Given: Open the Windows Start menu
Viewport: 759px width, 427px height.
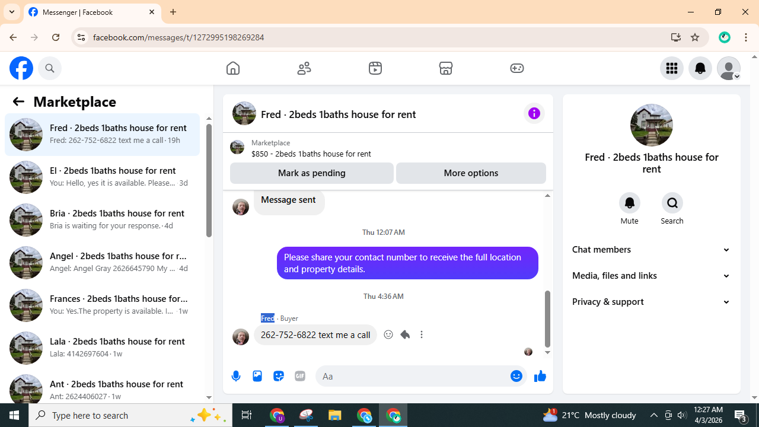Looking at the screenshot, I should (14, 415).
